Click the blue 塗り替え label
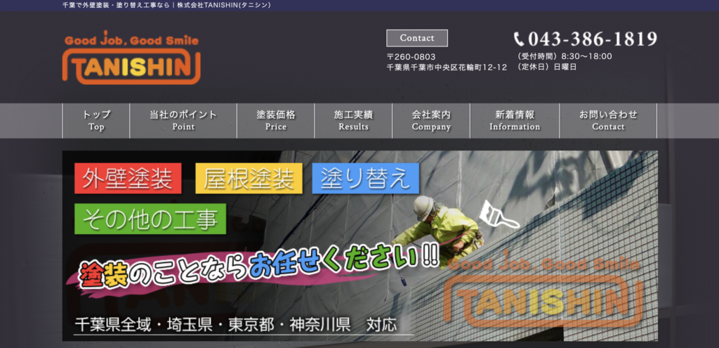 point(365,179)
